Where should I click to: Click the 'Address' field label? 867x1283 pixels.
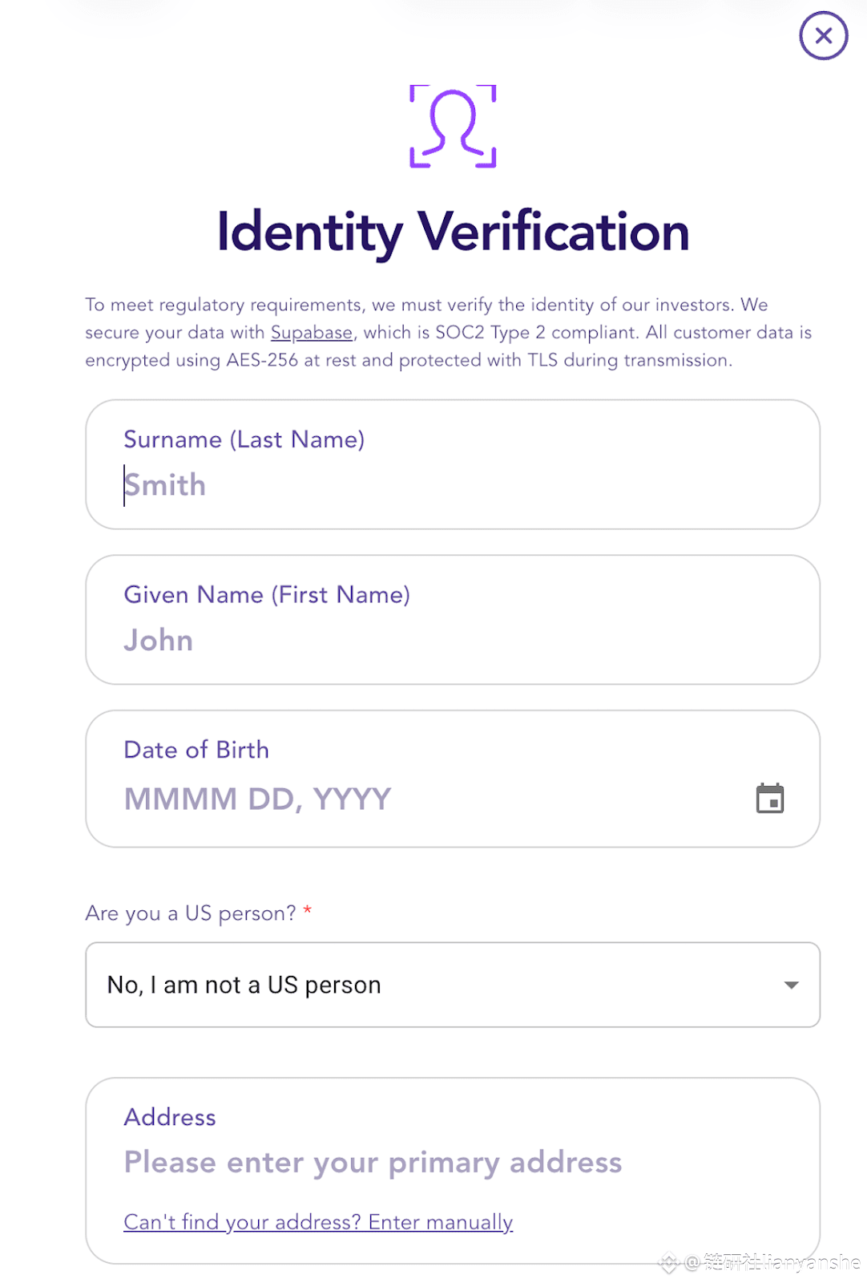(170, 1117)
